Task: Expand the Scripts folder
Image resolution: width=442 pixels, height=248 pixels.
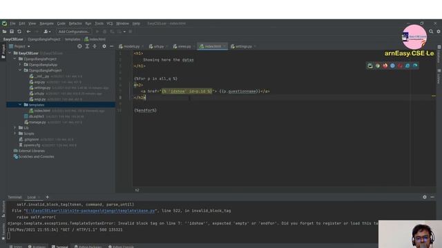Action: tap(15, 134)
